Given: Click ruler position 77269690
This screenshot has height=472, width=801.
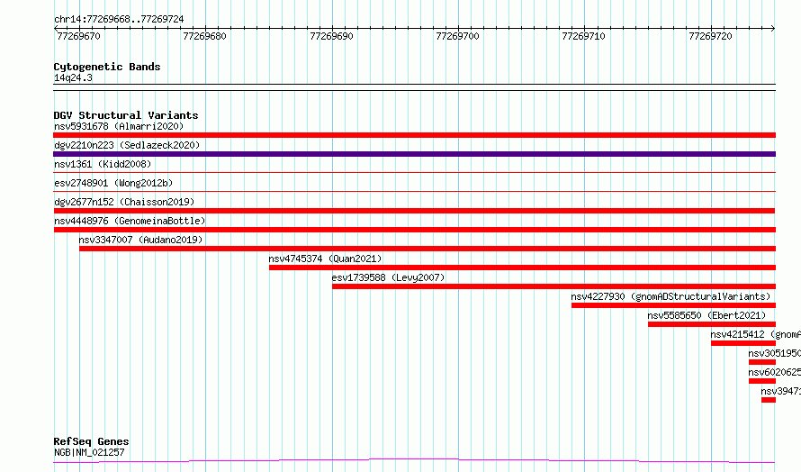Looking at the screenshot, I should [331, 36].
